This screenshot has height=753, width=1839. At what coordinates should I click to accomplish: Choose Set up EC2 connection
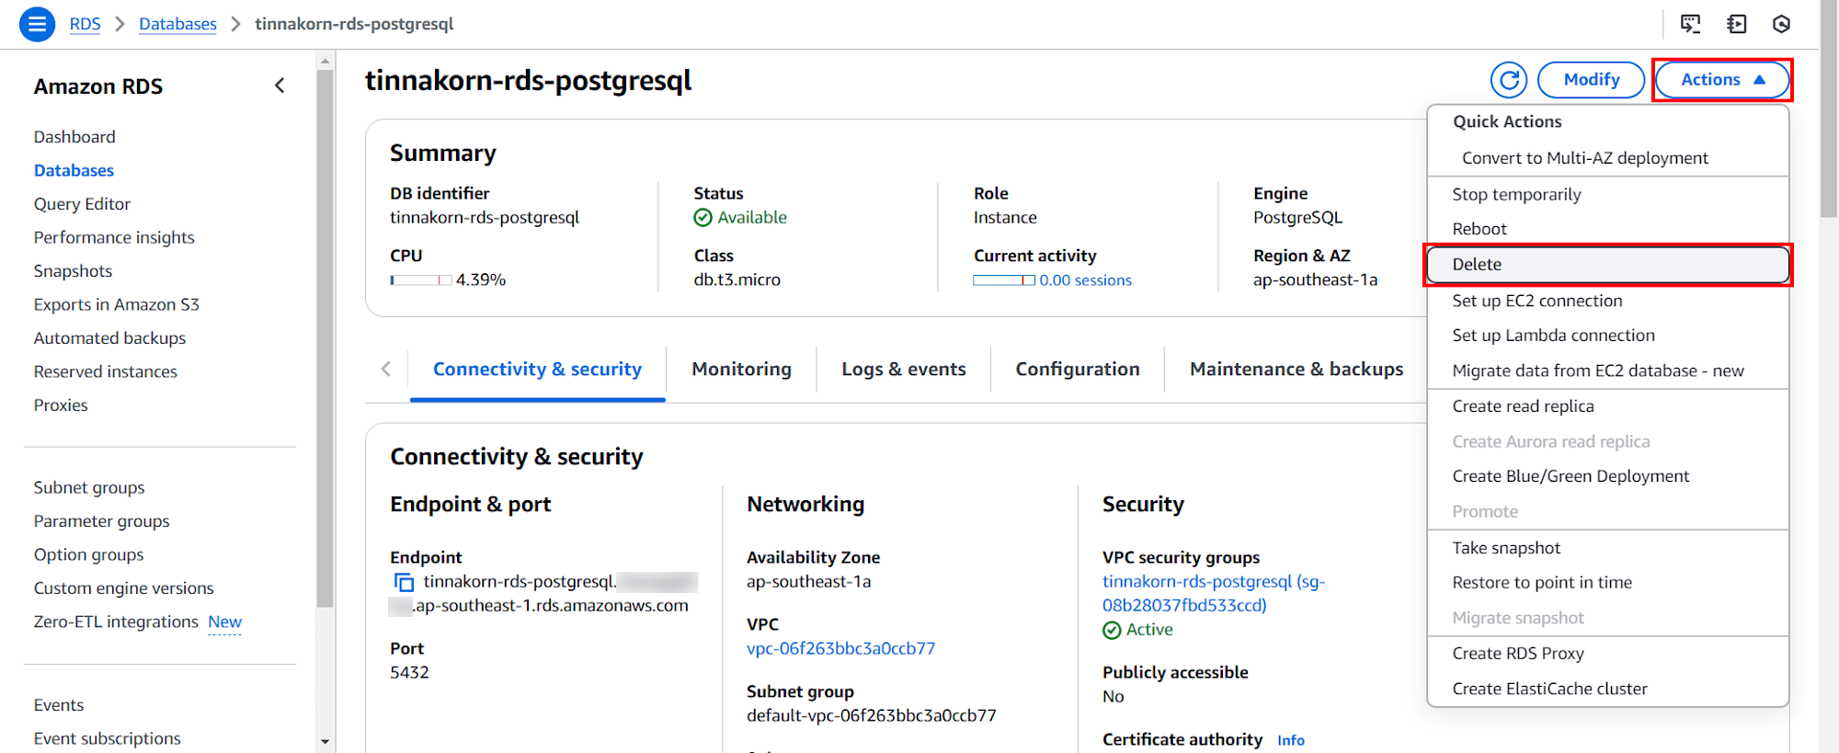1607,301
